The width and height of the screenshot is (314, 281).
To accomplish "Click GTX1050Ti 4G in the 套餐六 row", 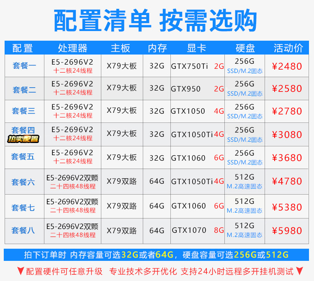I will coord(198,181).
